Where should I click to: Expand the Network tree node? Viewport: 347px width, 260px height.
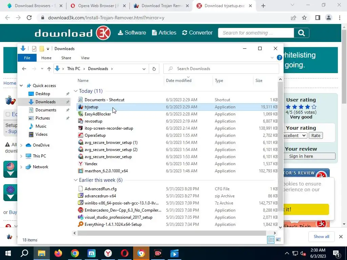point(21,167)
